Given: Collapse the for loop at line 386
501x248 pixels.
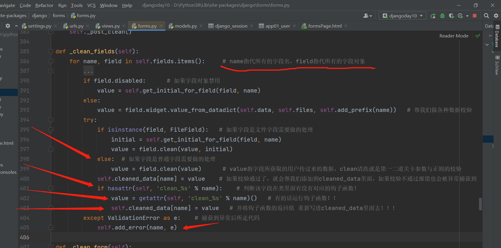Looking at the screenshot, I should pos(51,61).
